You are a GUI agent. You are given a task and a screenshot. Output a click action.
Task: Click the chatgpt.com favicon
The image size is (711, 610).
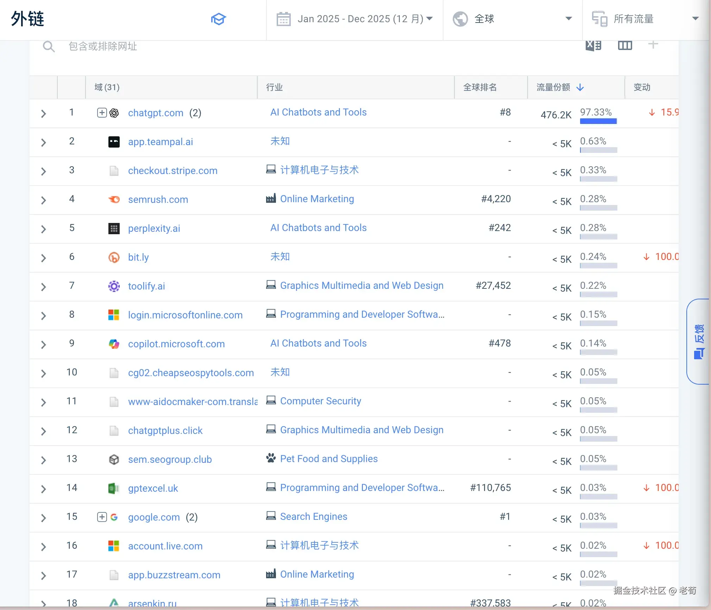click(x=114, y=113)
